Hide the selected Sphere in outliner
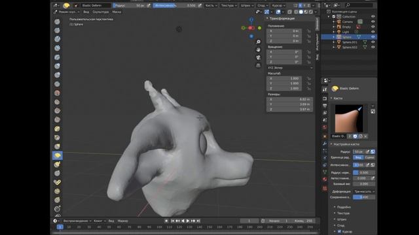Viewport: 419px width, 235px height. click(373, 37)
